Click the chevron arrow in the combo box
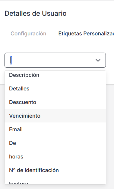This screenshot has width=114, height=189. point(98,60)
